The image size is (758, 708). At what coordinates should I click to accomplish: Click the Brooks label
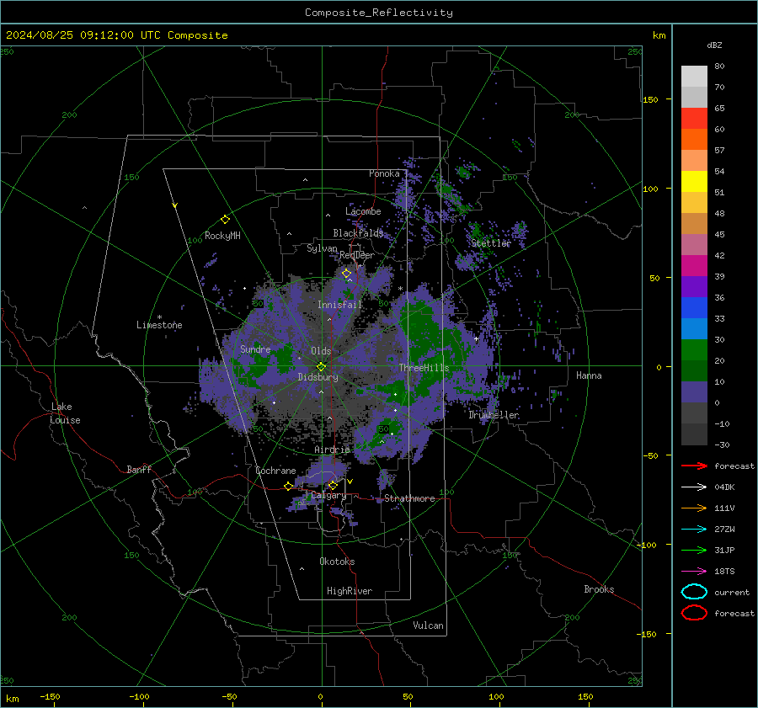(599, 589)
